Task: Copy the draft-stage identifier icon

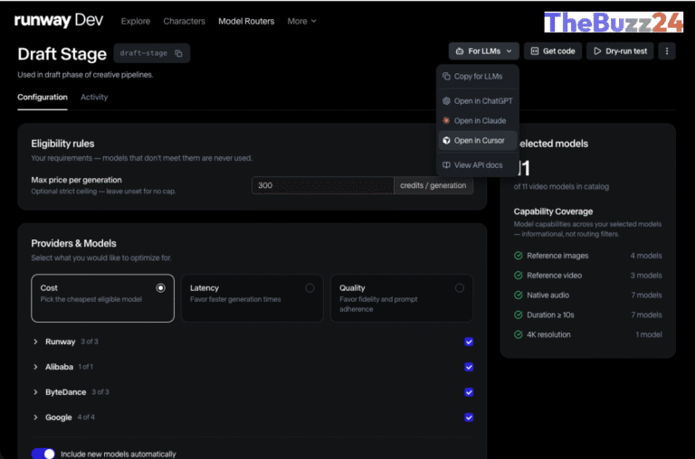Action: click(x=178, y=53)
